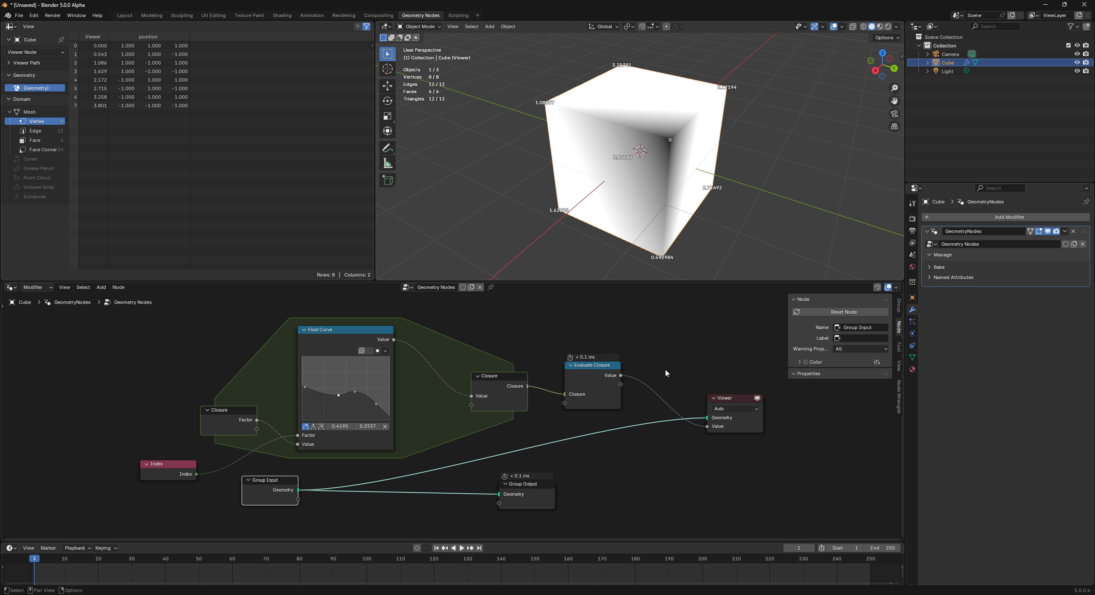Click the Float Curve point X value 0.4190
Screen dimensions: 1095x595
pos(340,427)
